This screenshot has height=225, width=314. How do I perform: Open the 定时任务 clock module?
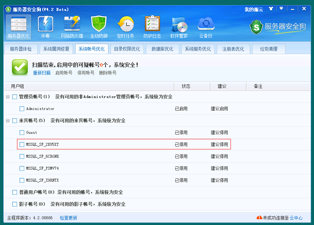click(x=125, y=27)
